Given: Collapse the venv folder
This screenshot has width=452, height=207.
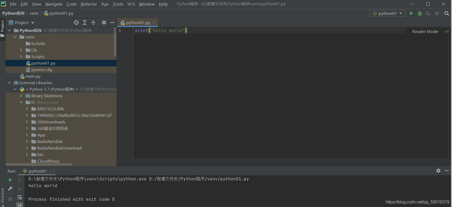Looking at the screenshot, I should (x=15, y=37).
